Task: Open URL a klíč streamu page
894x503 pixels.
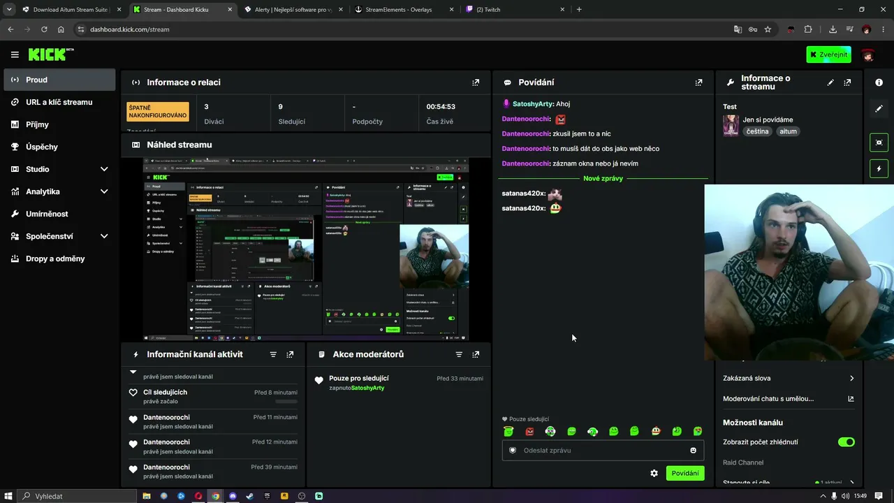Action: pos(59,102)
